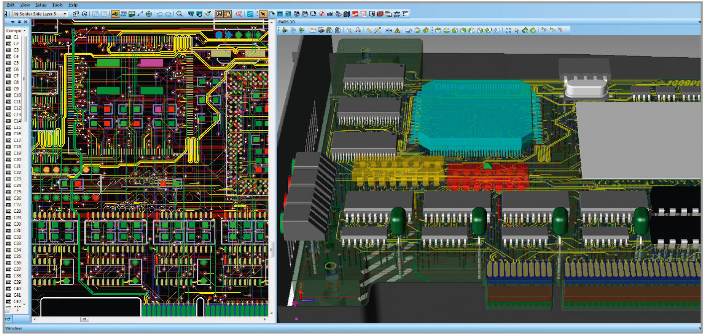Click the zoom magnifier icon in main toolbar

click(179, 14)
